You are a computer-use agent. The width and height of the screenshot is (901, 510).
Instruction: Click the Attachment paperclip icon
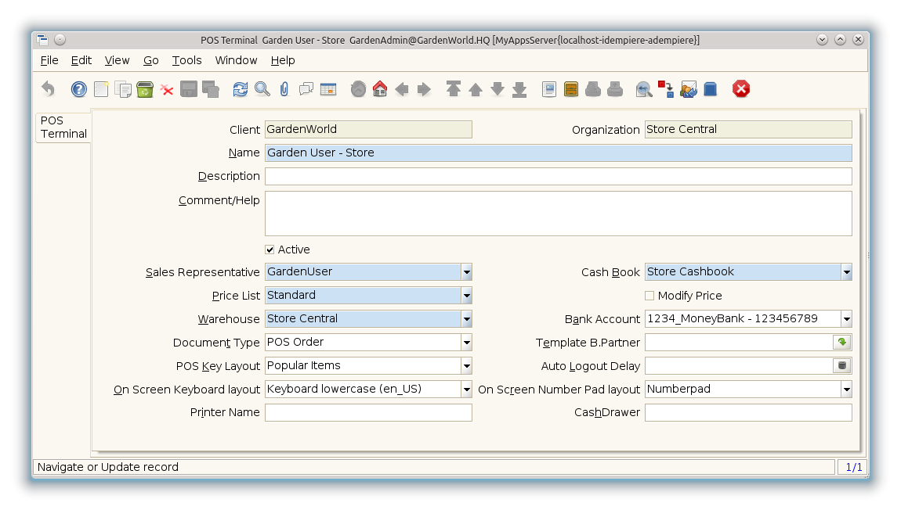pos(284,89)
